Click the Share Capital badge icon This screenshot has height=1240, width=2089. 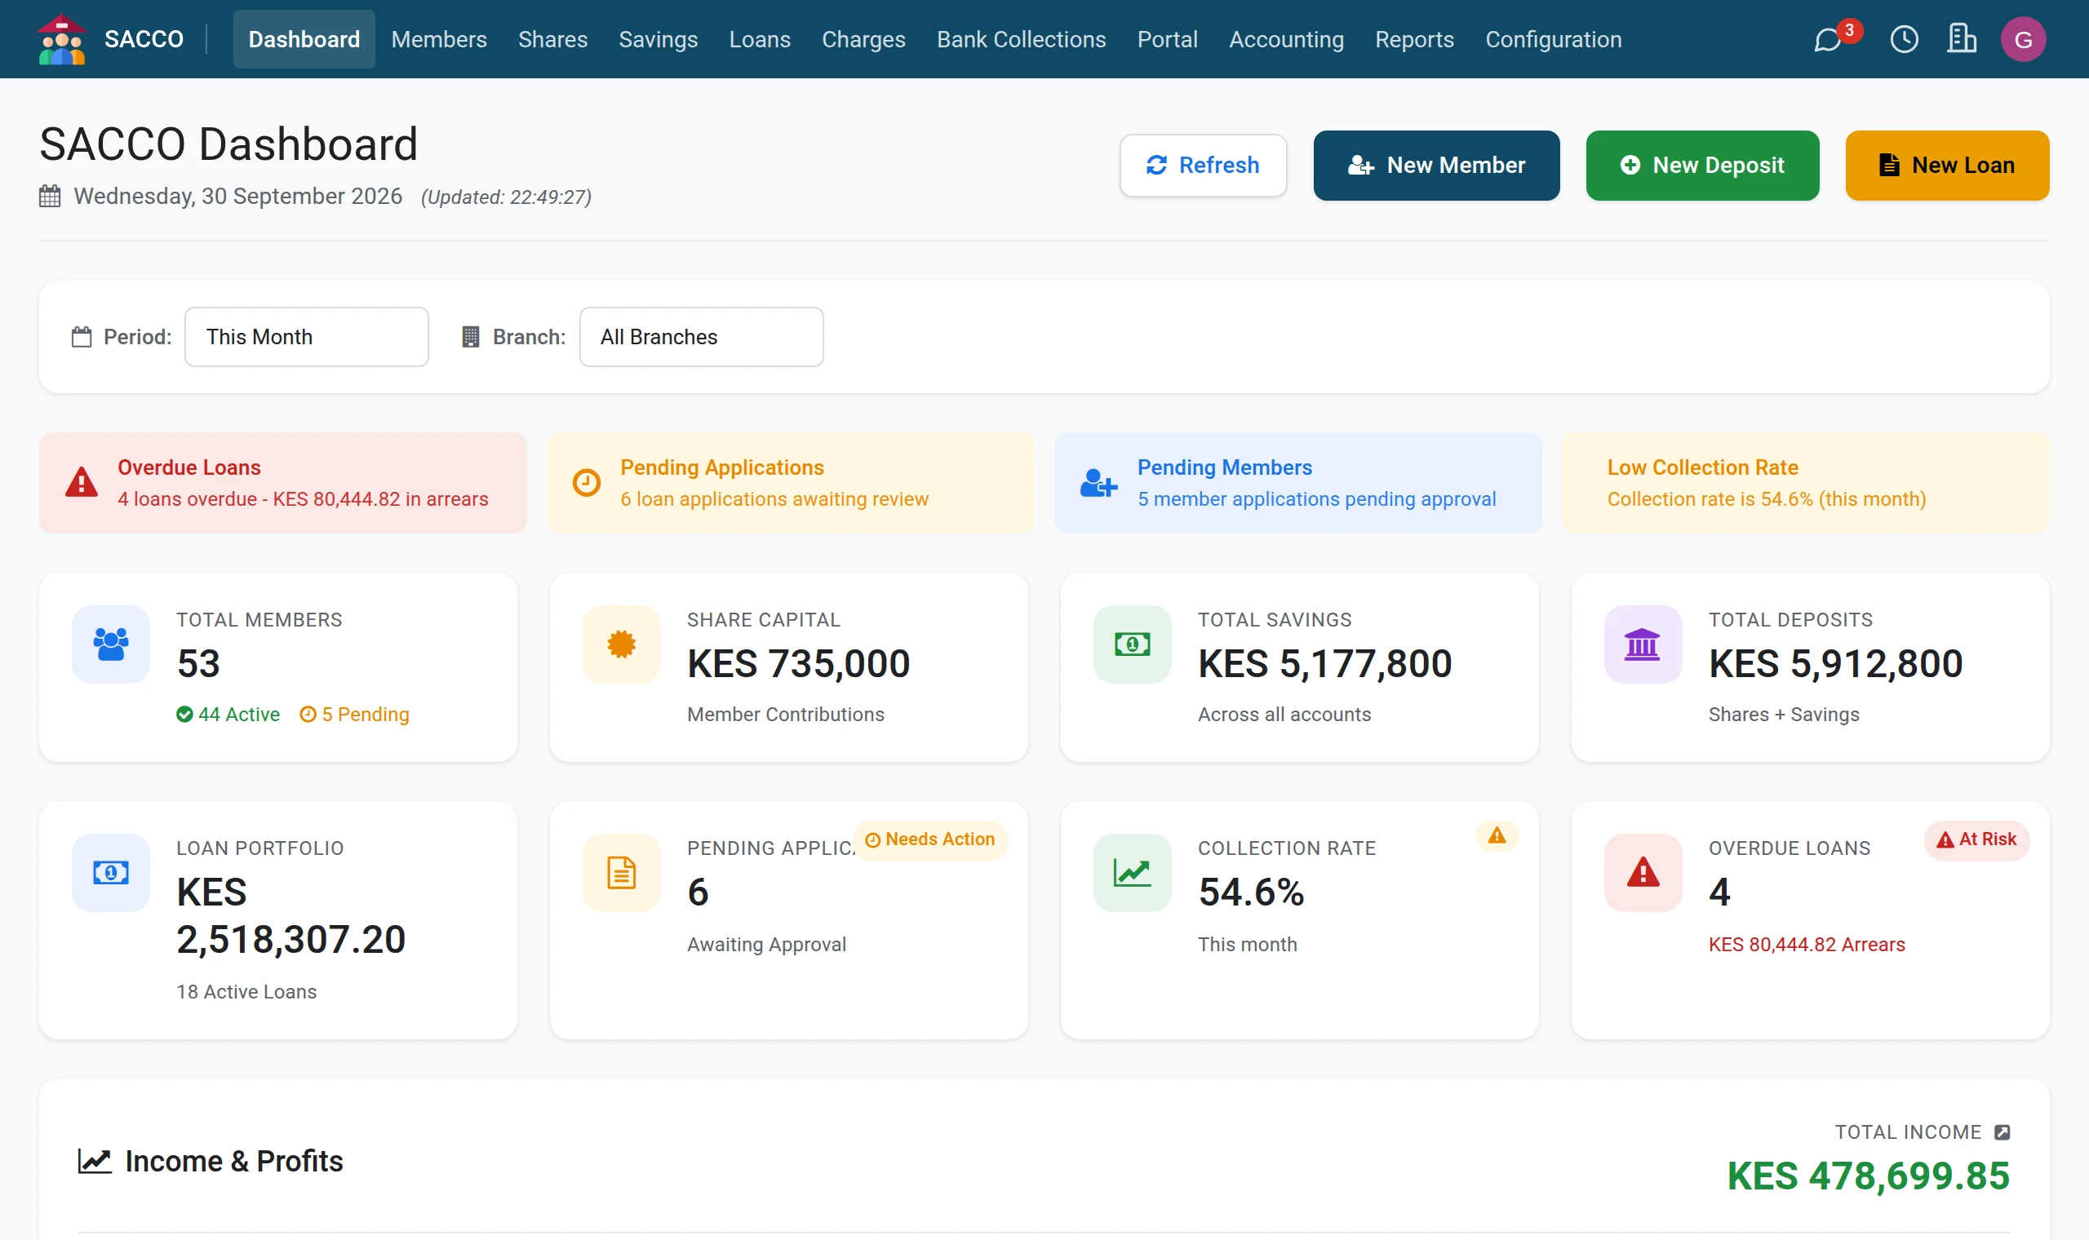coord(622,644)
